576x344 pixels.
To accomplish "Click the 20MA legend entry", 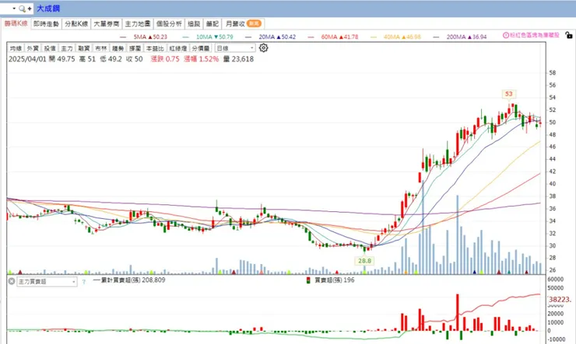I will [x=271, y=36].
